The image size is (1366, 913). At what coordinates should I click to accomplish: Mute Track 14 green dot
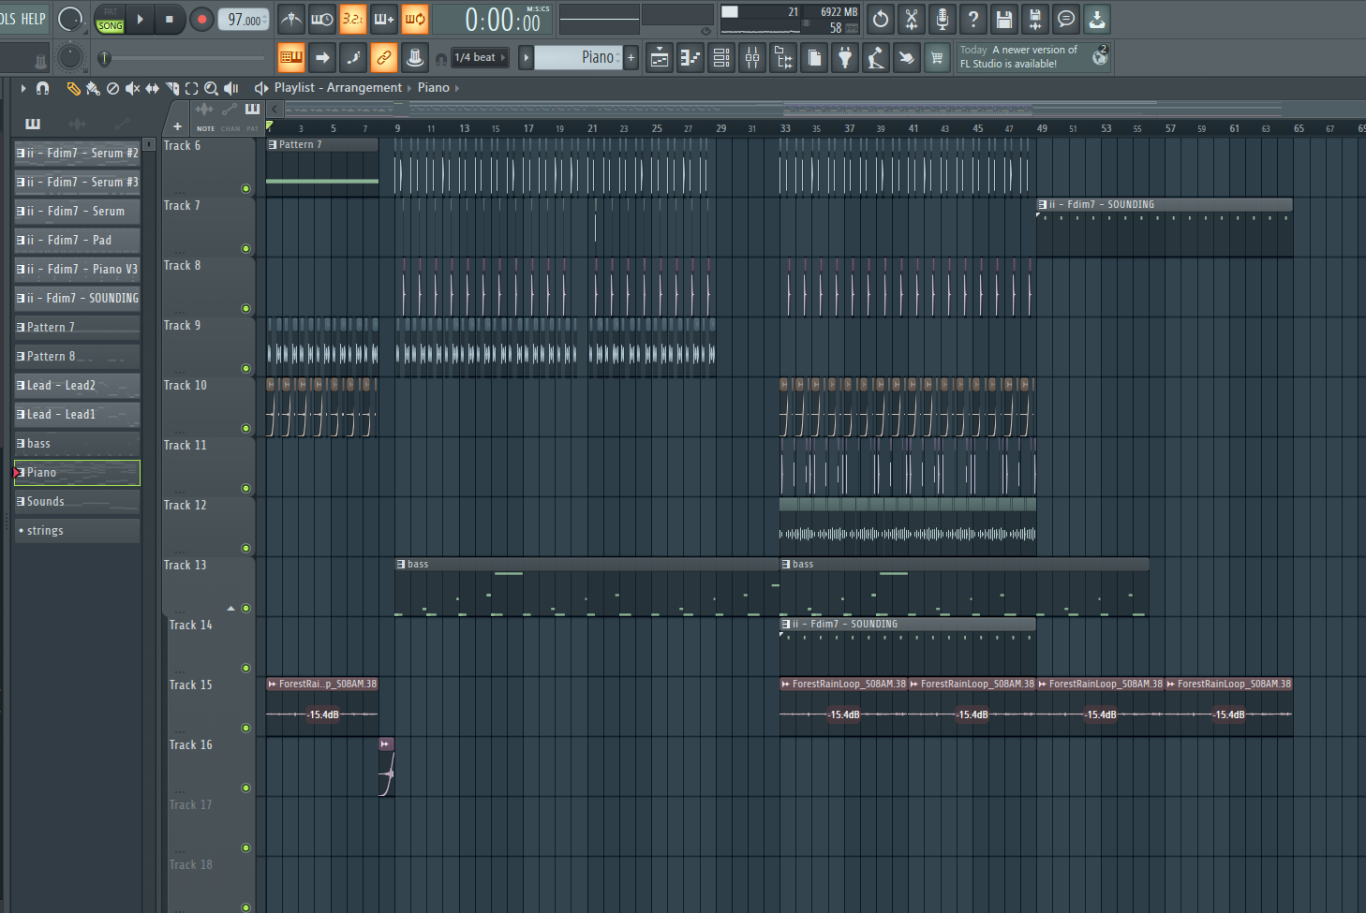[x=245, y=668]
